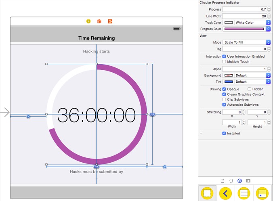Click the bottom-right selection handle of progress view
The width and height of the screenshot is (273, 201).
pyautogui.click(x=147, y=164)
